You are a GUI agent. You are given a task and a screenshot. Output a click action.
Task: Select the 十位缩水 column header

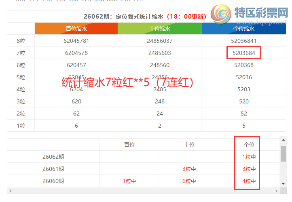click(x=160, y=29)
